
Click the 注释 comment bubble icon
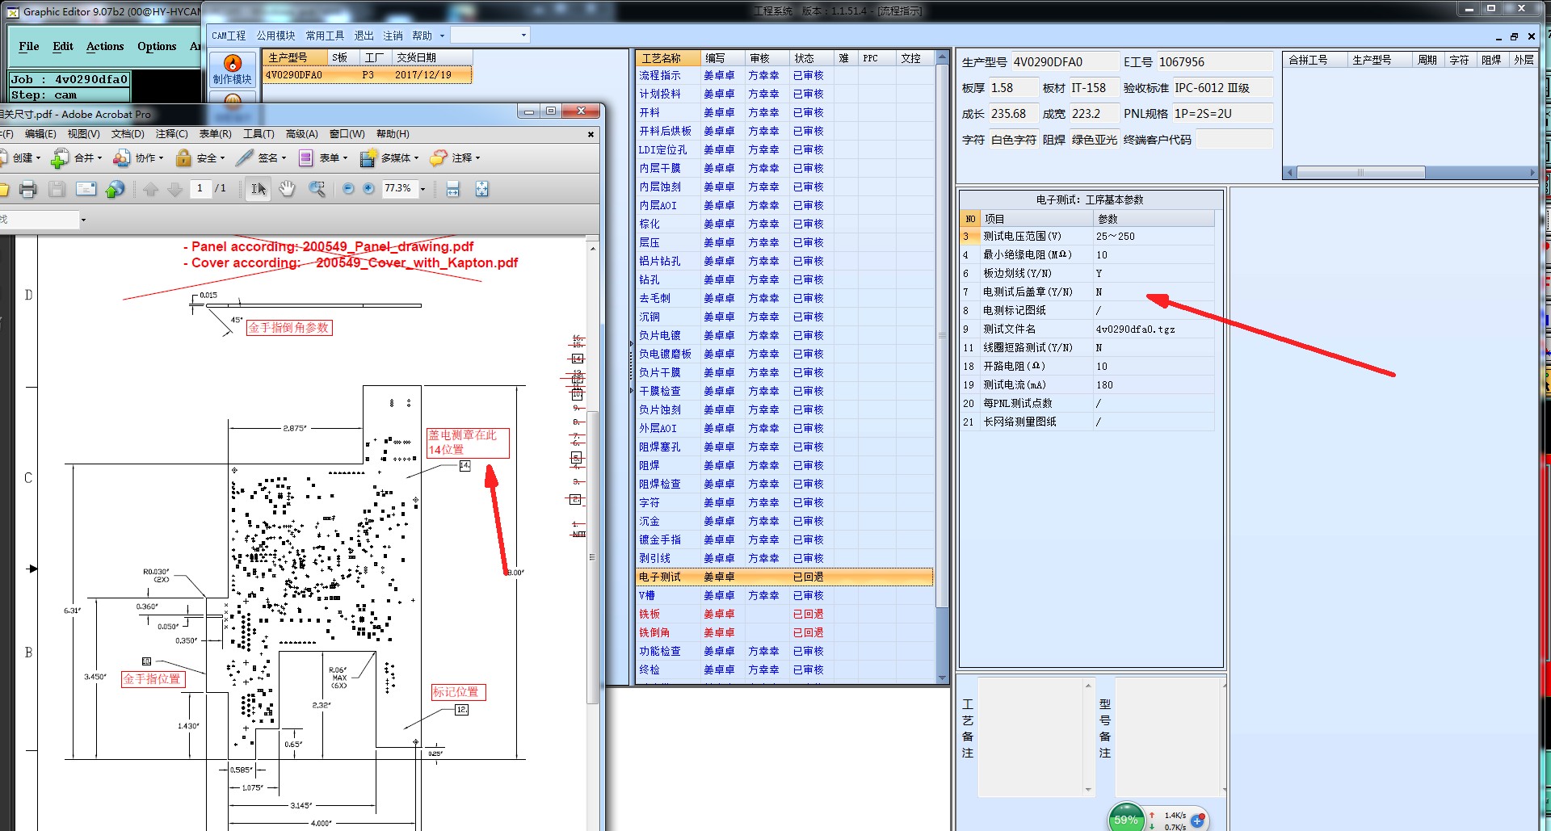point(439,158)
